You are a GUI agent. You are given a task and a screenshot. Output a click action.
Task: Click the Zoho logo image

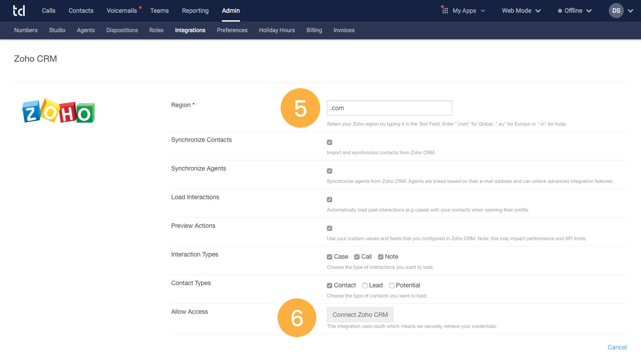59,111
